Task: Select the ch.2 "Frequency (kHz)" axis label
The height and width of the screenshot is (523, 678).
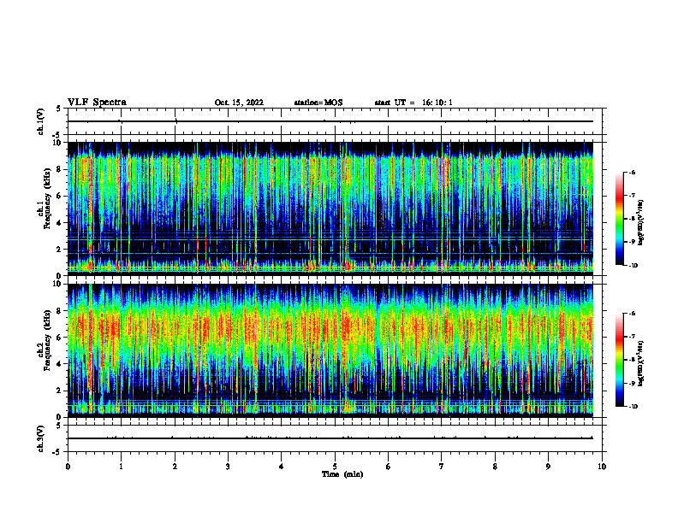Action: [x=48, y=340]
